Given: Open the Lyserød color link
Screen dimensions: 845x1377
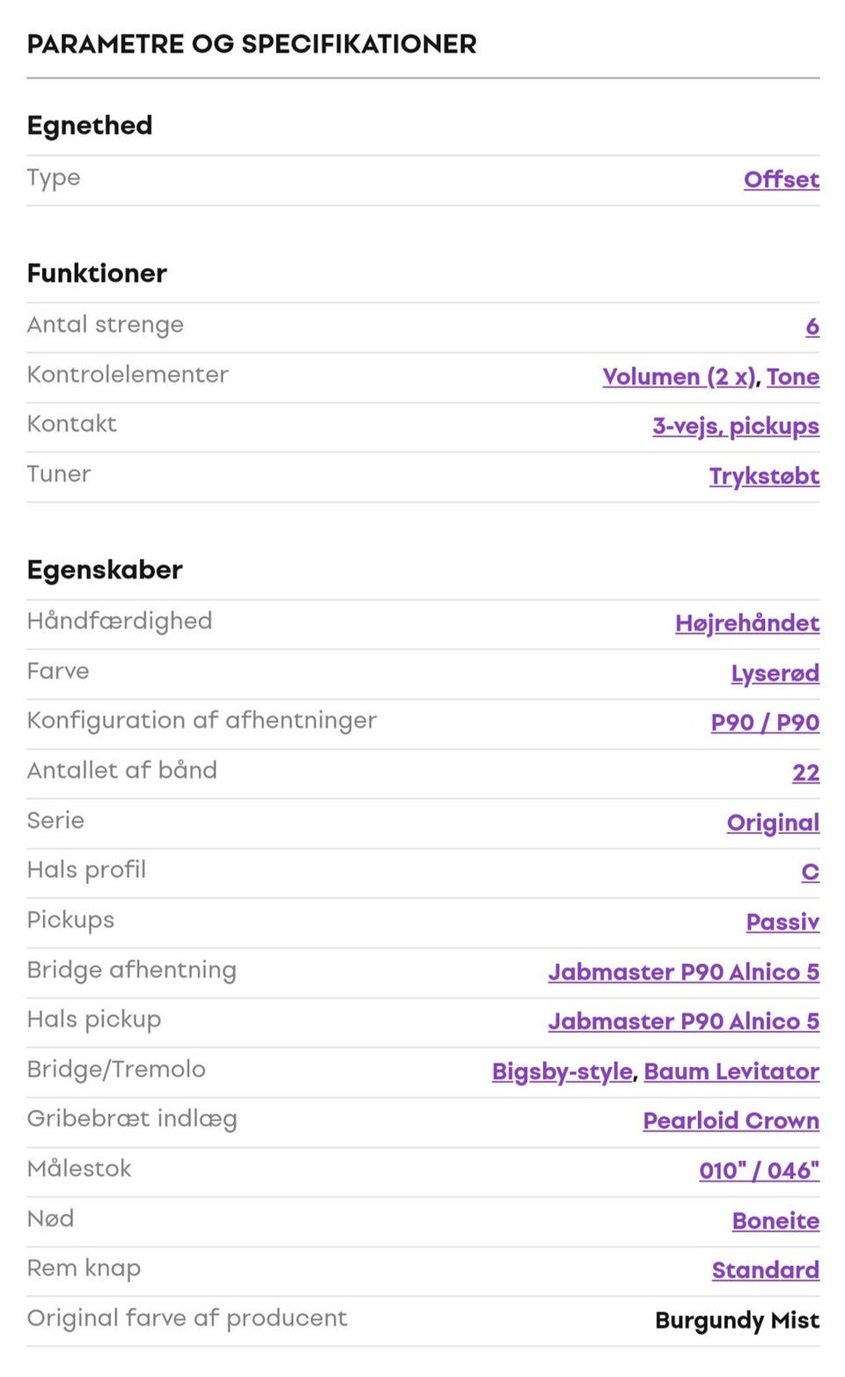Looking at the screenshot, I should [x=775, y=674].
